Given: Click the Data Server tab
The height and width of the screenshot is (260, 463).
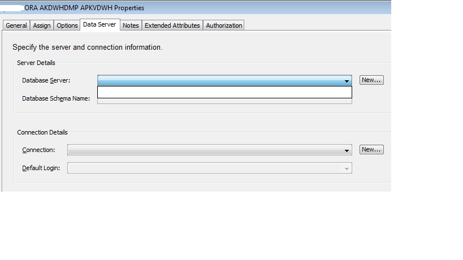Looking at the screenshot, I should coord(99,24).
